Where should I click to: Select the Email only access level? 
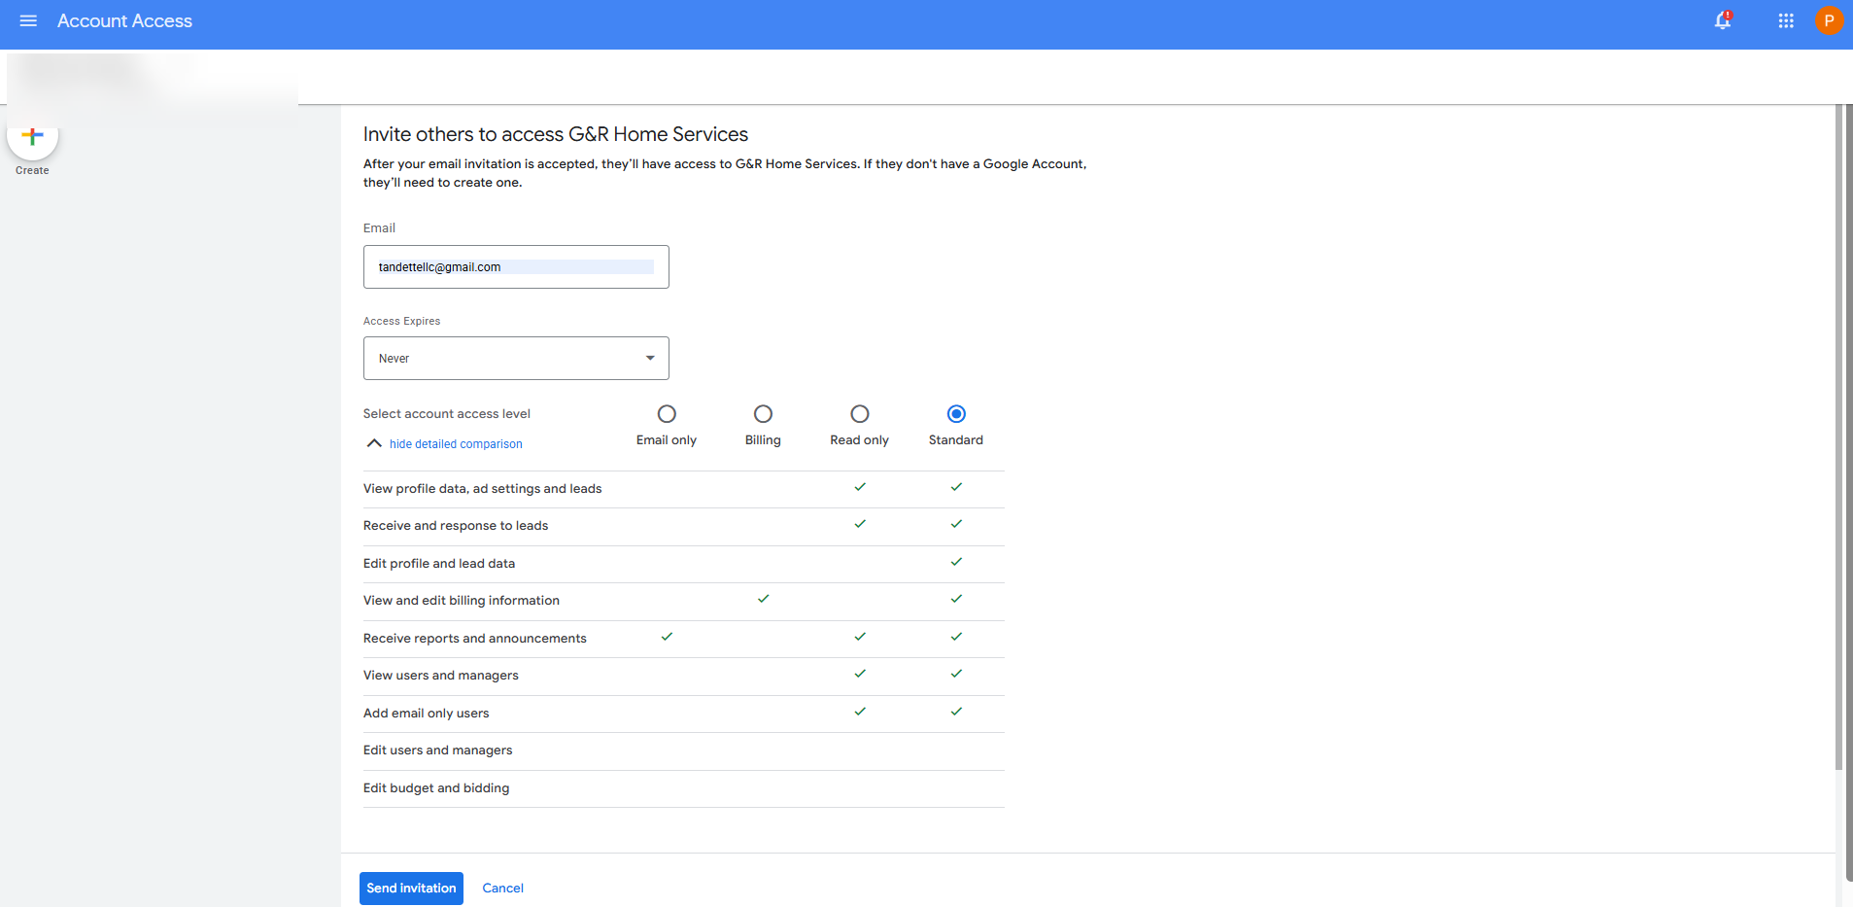(x=667, y=414)
